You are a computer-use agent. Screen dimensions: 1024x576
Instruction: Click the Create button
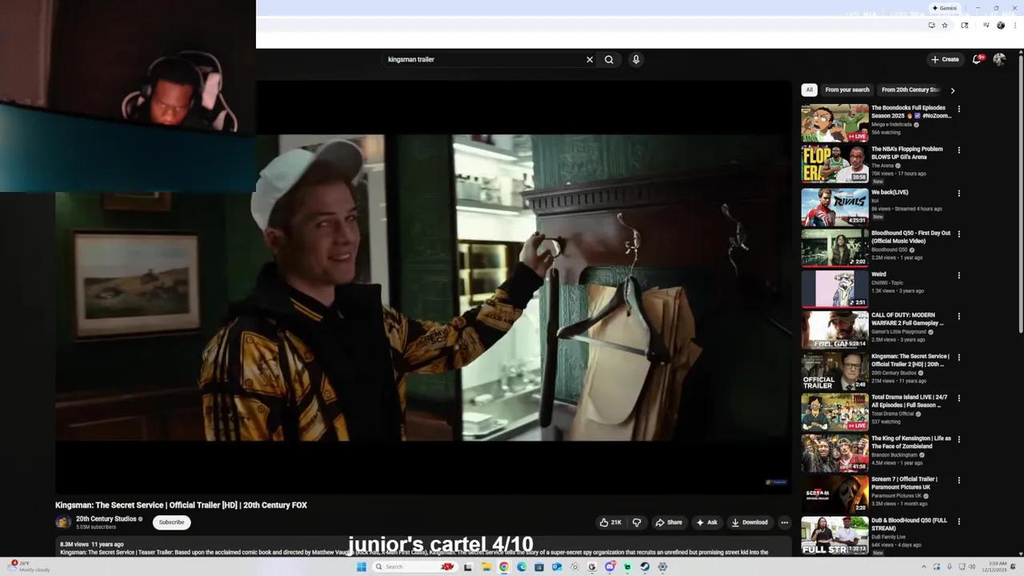click(x=945, y=59)
